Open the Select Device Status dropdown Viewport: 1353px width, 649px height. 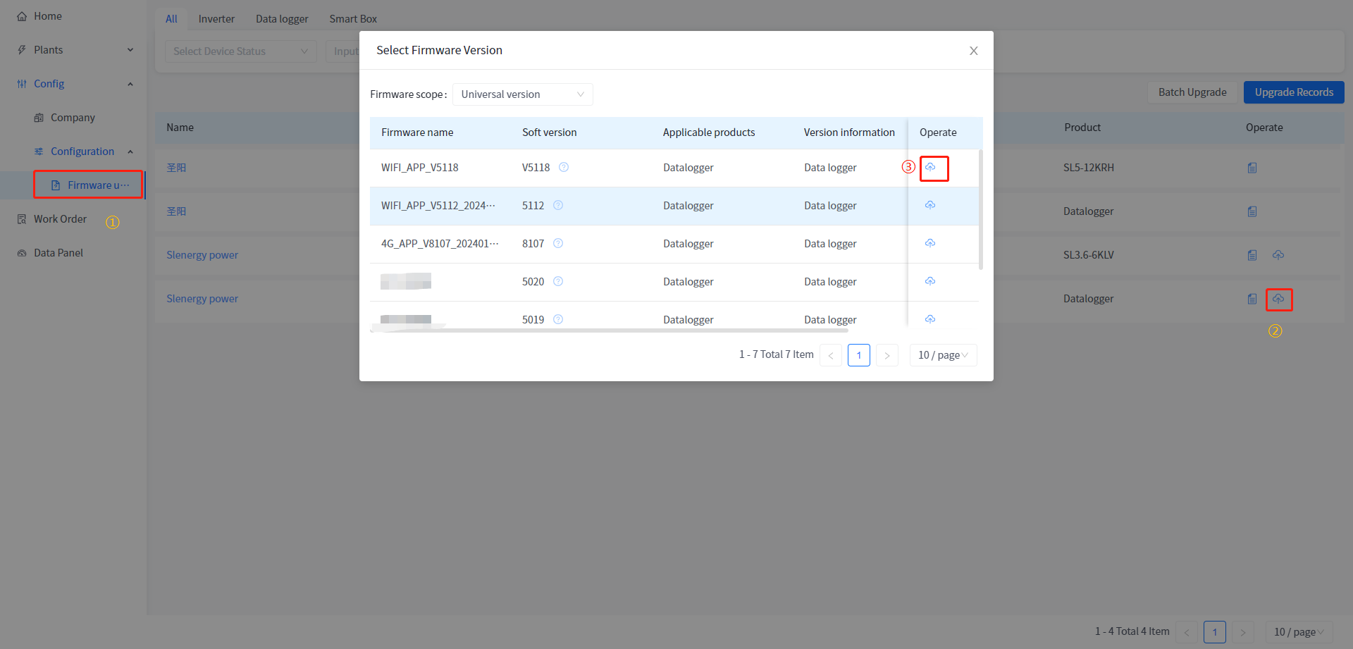(x=240, y=51)
